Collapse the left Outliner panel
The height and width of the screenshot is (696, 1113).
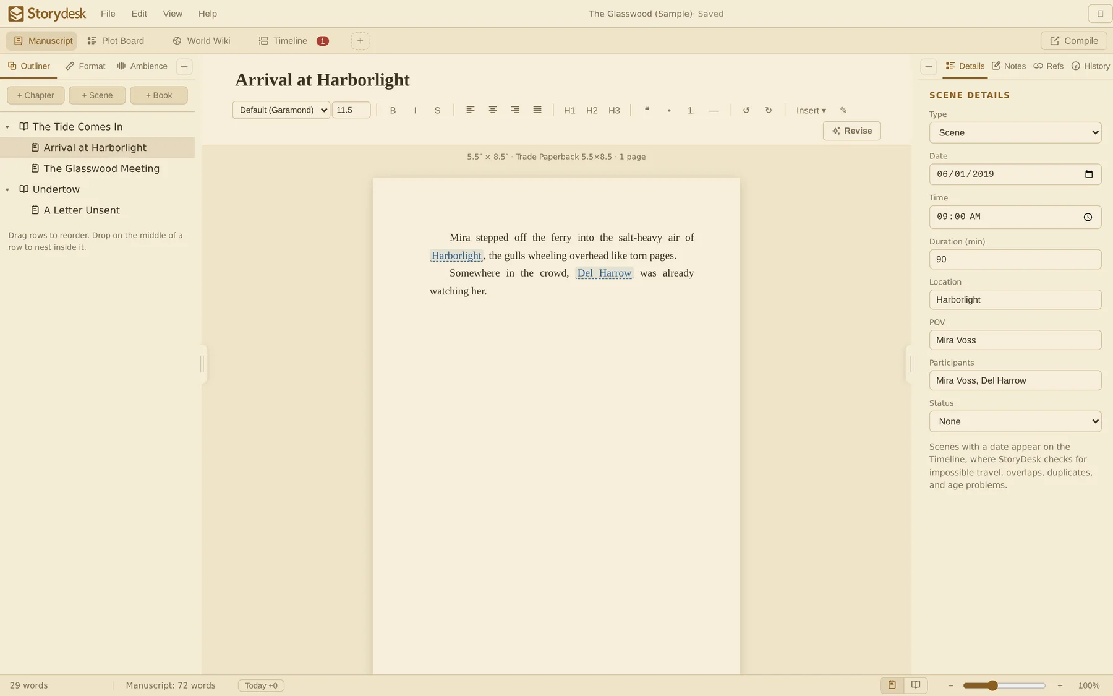click(x=184, y=66)
